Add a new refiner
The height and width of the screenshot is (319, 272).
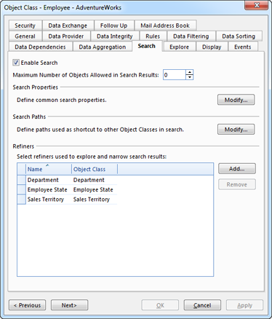coord(237,169)
